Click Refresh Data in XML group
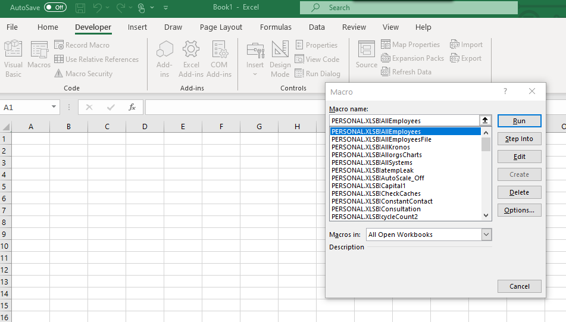 click(406, 72)
